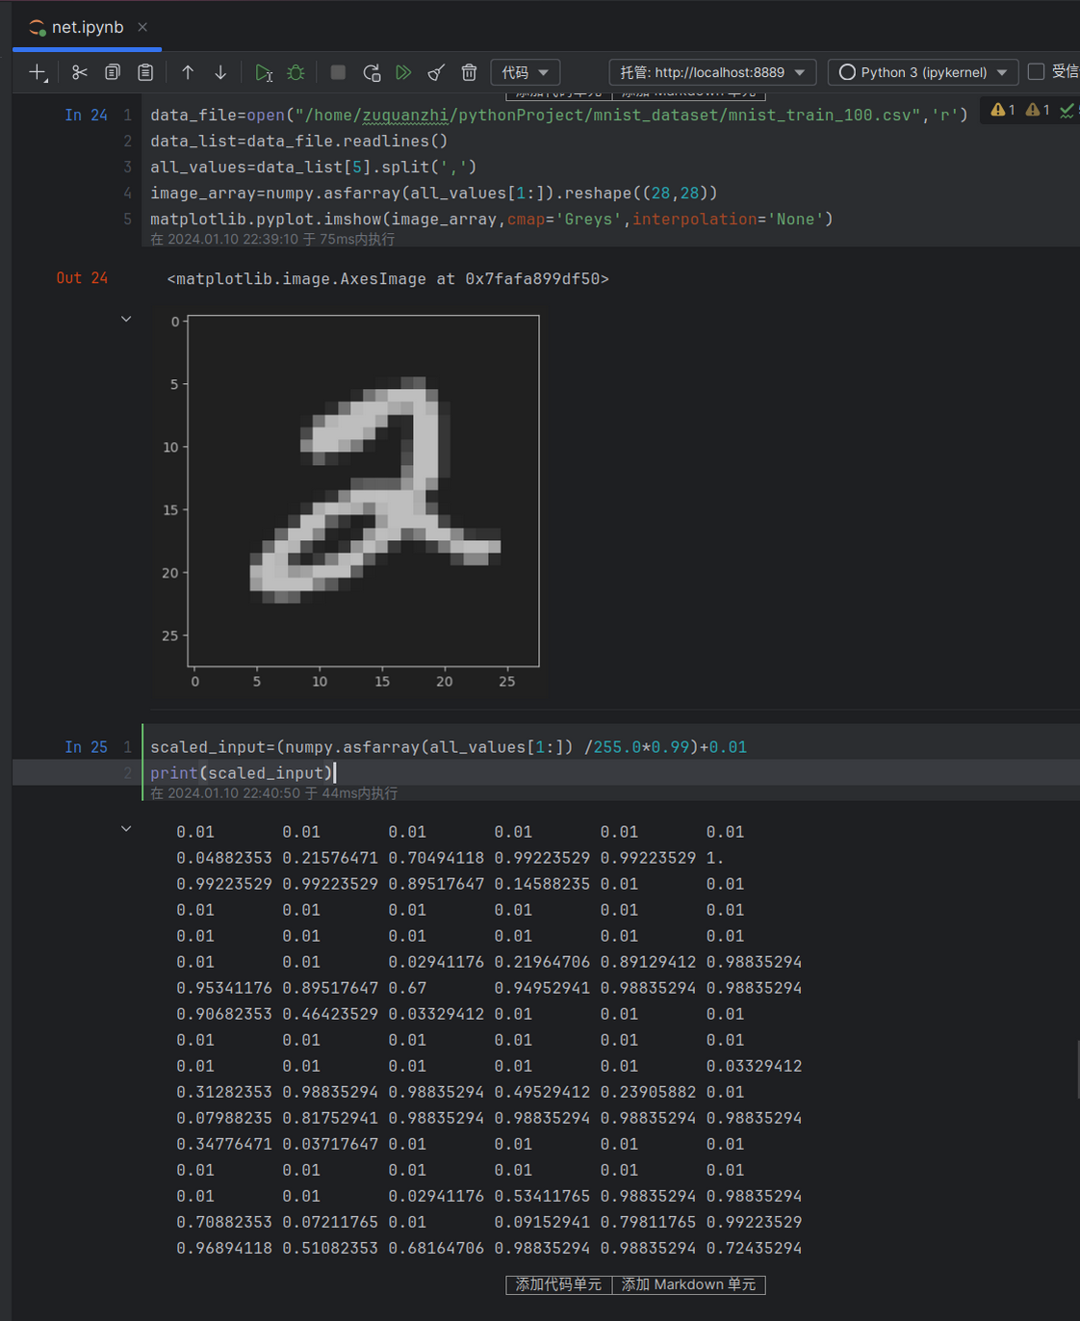Viewport: 1080px width, 1321px height.
Task: Restart the kernel
Action: coord(372,72)
